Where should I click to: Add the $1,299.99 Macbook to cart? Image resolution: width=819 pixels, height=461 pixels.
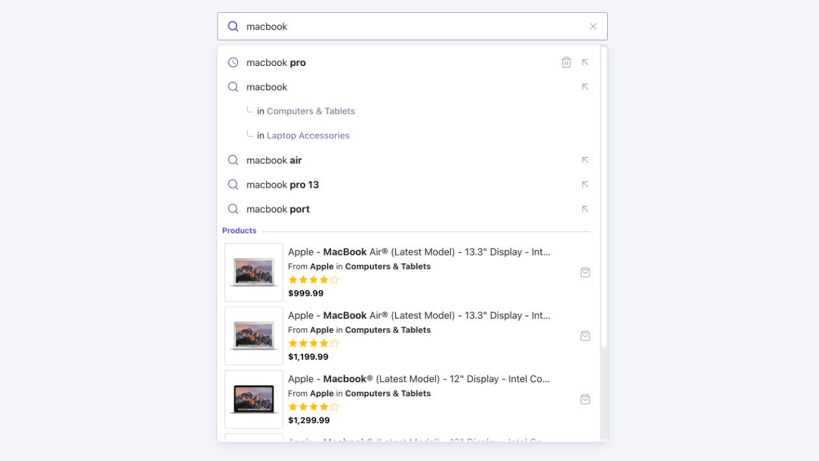click(585, 399)
